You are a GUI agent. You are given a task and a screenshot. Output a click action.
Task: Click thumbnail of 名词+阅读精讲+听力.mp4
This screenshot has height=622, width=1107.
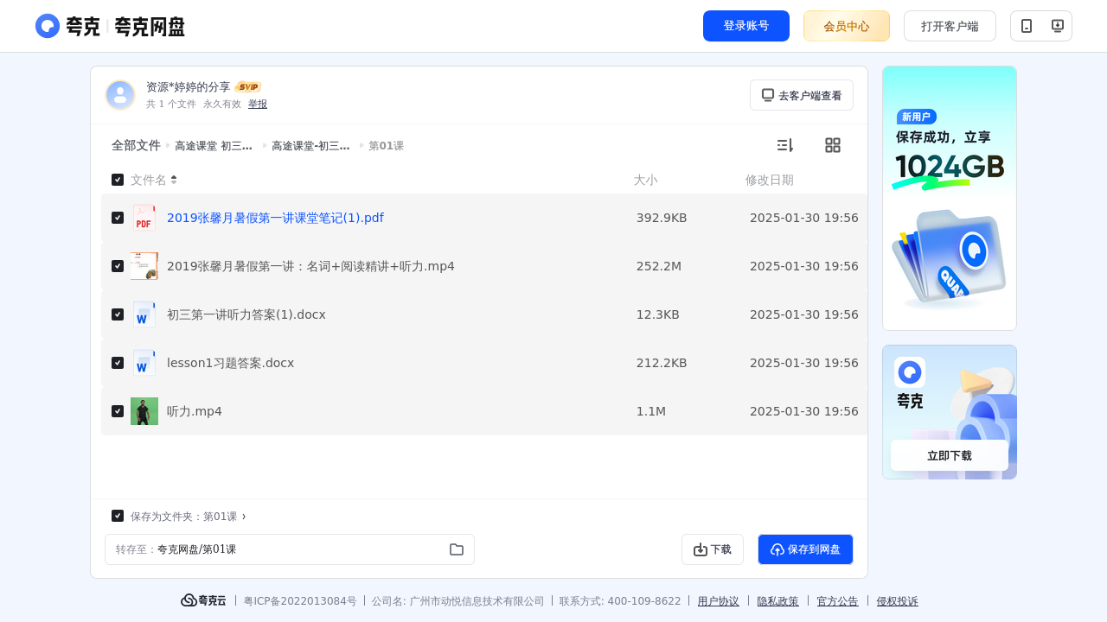click(x=144, y=266)
